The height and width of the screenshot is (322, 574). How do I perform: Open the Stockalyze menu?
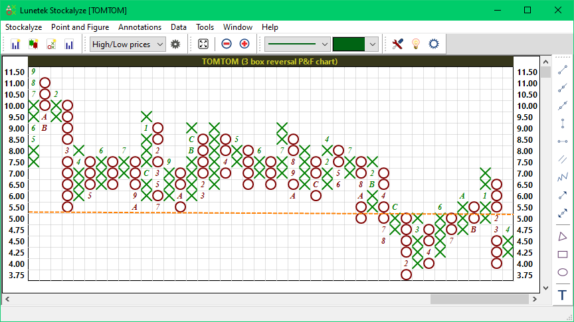coord(23,27)
